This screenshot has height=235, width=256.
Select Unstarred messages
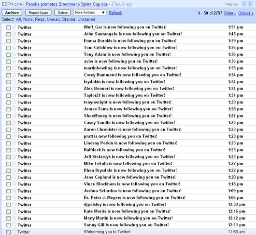(86, 19)
